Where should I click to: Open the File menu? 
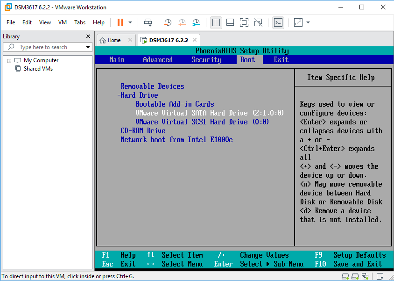tap(11, 22)
